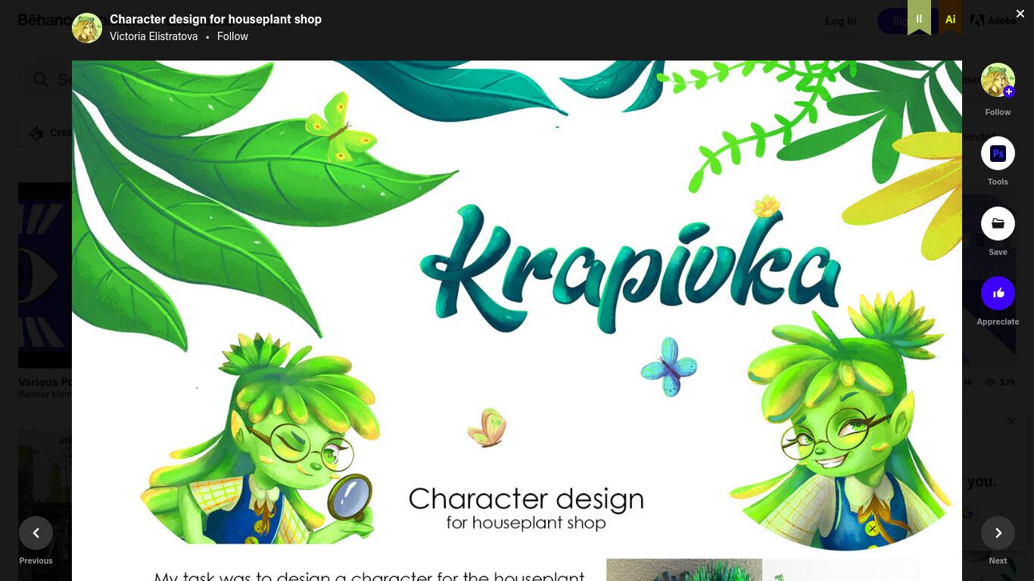The width and height of the screenshot is (1034, 581).
Task: Click Log In in the header
Action: 840,21
